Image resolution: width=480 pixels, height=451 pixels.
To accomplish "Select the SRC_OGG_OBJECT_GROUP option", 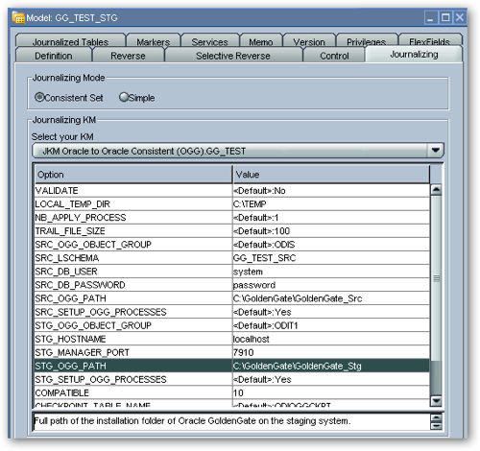I will click(133, 245).
